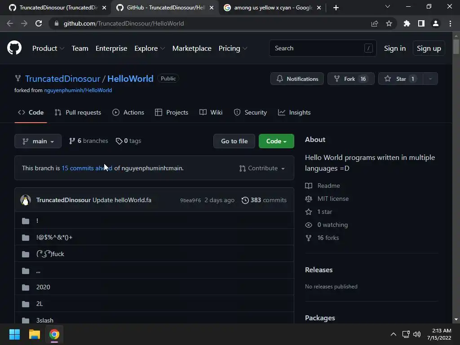Image resolution: width=460 pixels, height=345 pixels.
Task: Click the page vertical scrollbar thumb
Action: pyautogui.click(x=456, y=46)
